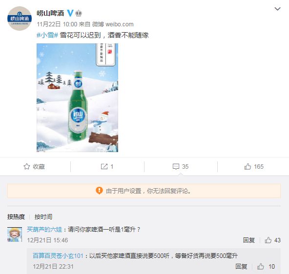Open the 崂山啤酒 account name link
Viewport: 289px width, 274px height.
point(50,13)
